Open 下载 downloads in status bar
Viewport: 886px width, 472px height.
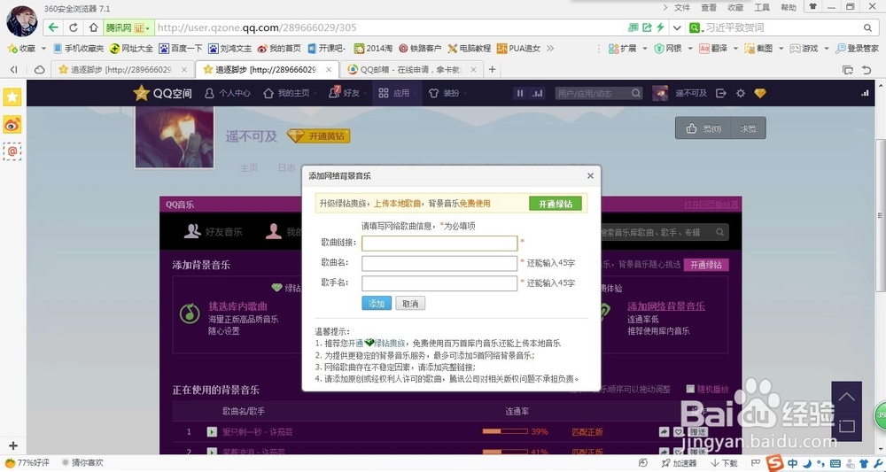[724, 463]
